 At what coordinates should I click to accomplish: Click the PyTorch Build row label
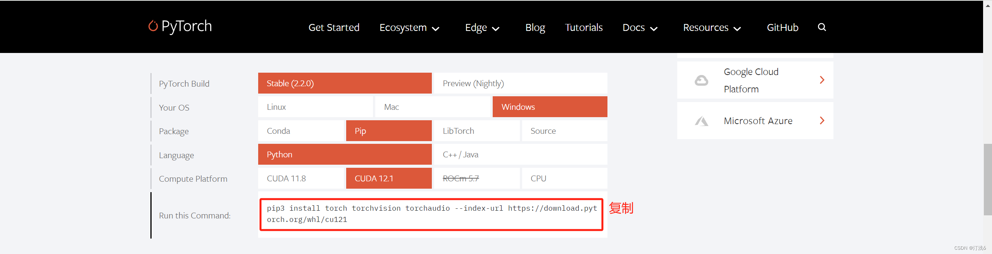(x=184, y=84)
